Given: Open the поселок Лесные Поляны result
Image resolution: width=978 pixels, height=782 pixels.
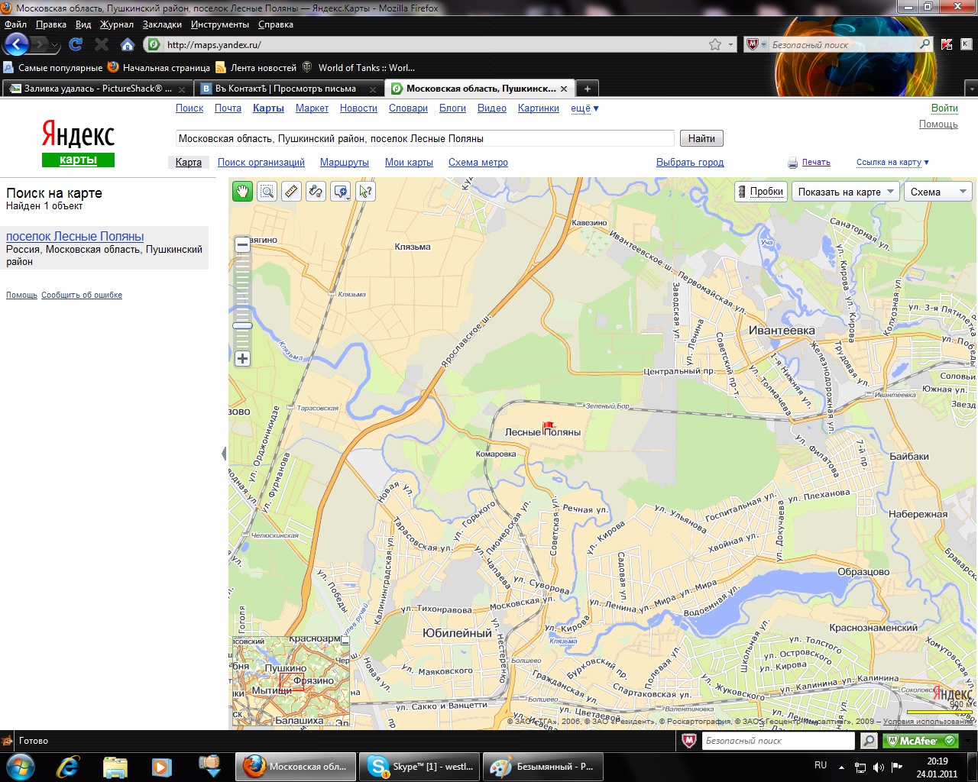Looking at the screenshot, I should point(75,237).
